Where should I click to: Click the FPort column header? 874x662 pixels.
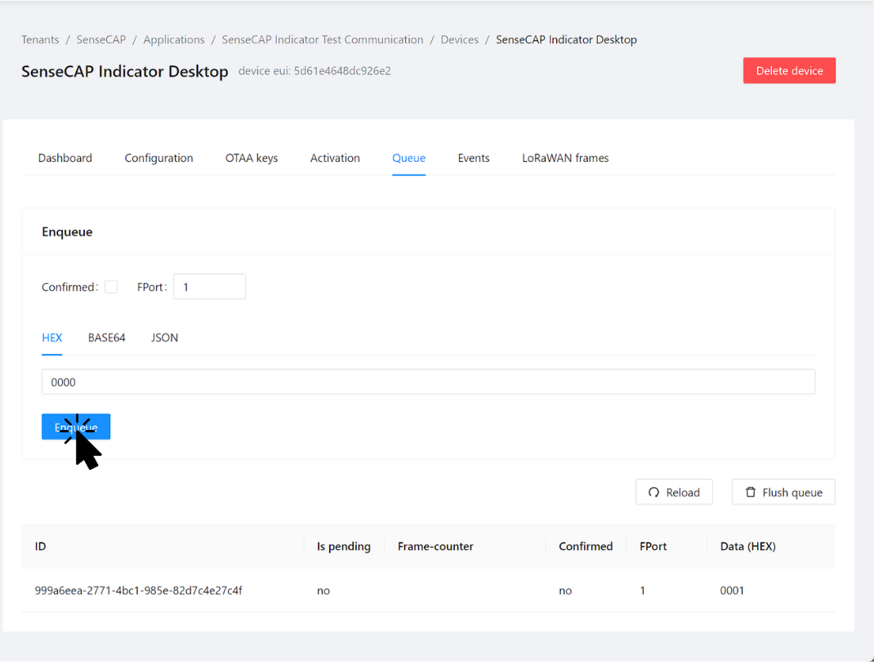click(x=653, y=546)
